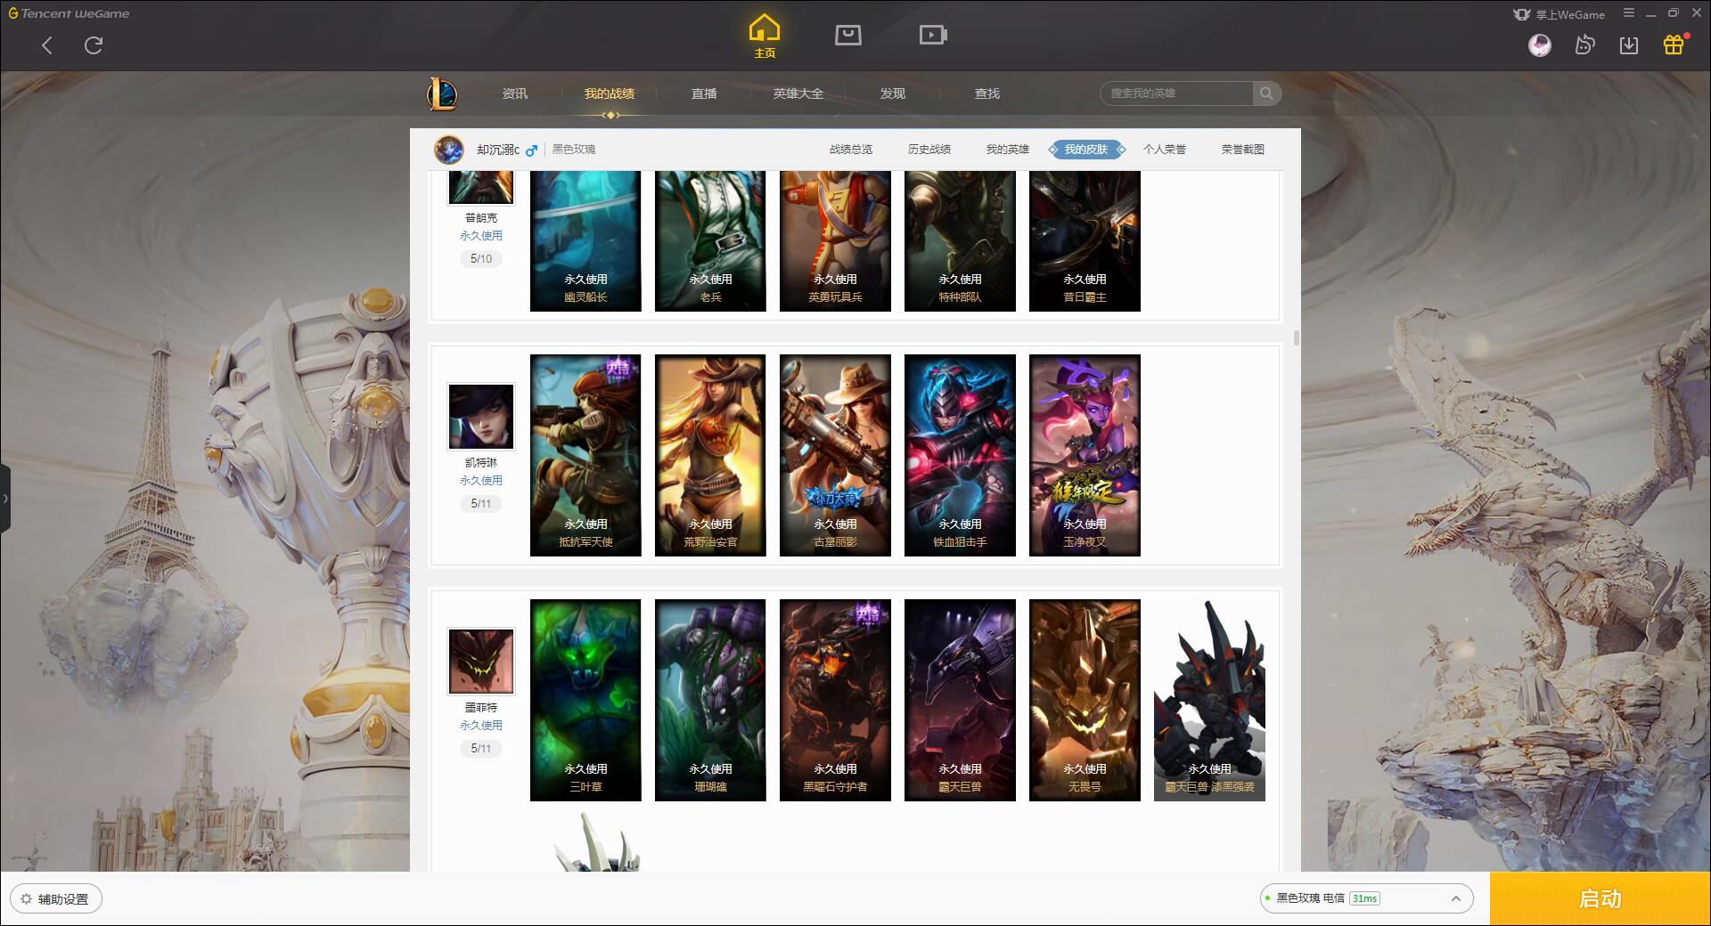Open the 历史战绩 sub-tab
This screenshot has width=1711, height=926.
point(929,150)
